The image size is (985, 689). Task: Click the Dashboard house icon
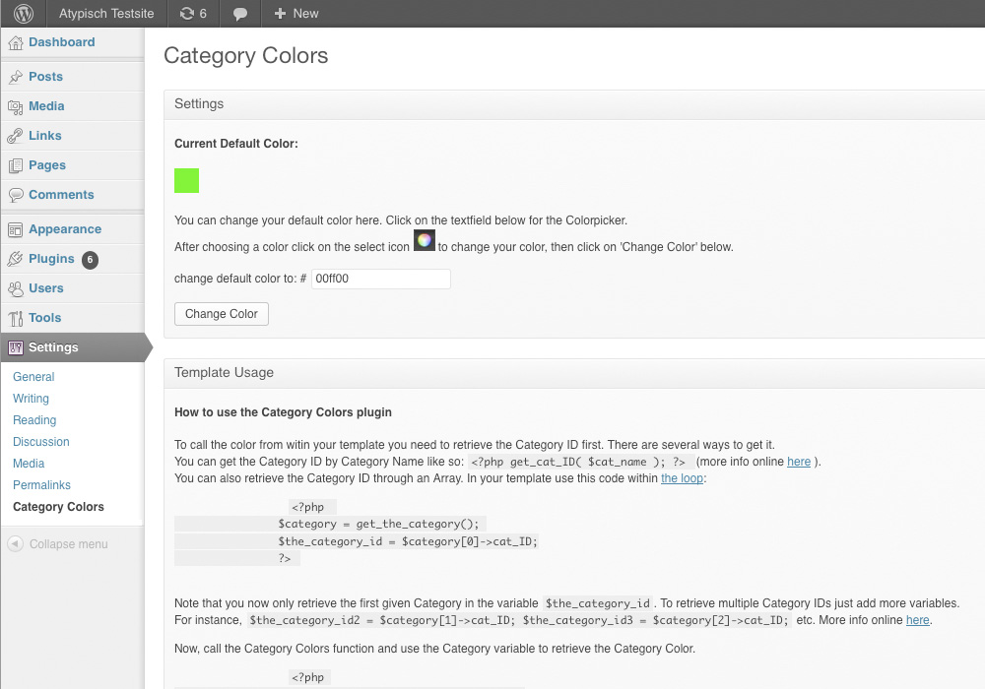tap(15, 42)
